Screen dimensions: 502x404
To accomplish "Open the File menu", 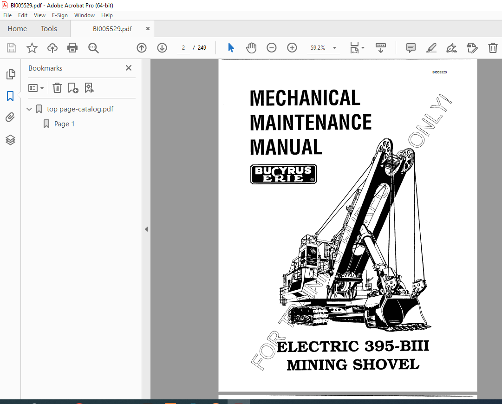I will (x=7, y=15).
